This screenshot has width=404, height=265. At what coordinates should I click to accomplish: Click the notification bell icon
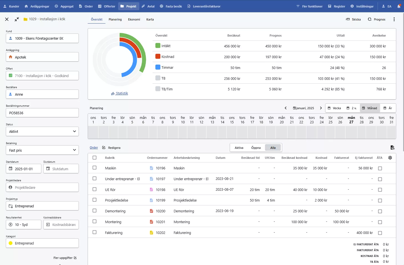tap(399, 6)
